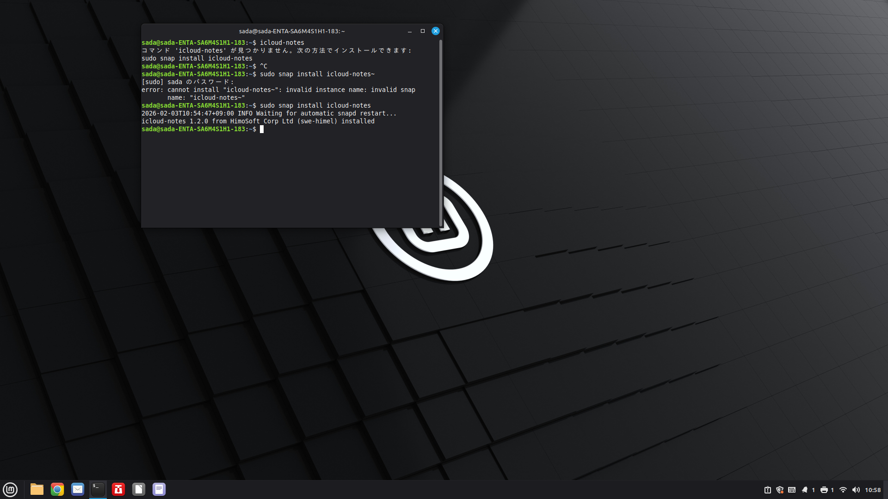Image resolution: width=888 pixels, height=499 pixels.
Task: Open the Linux Mint start menu
Action: pos(10,489)
